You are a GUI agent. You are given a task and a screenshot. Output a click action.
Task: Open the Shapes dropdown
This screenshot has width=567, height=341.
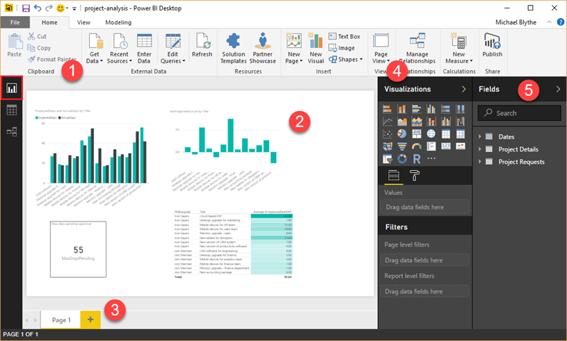click(345, 60)
